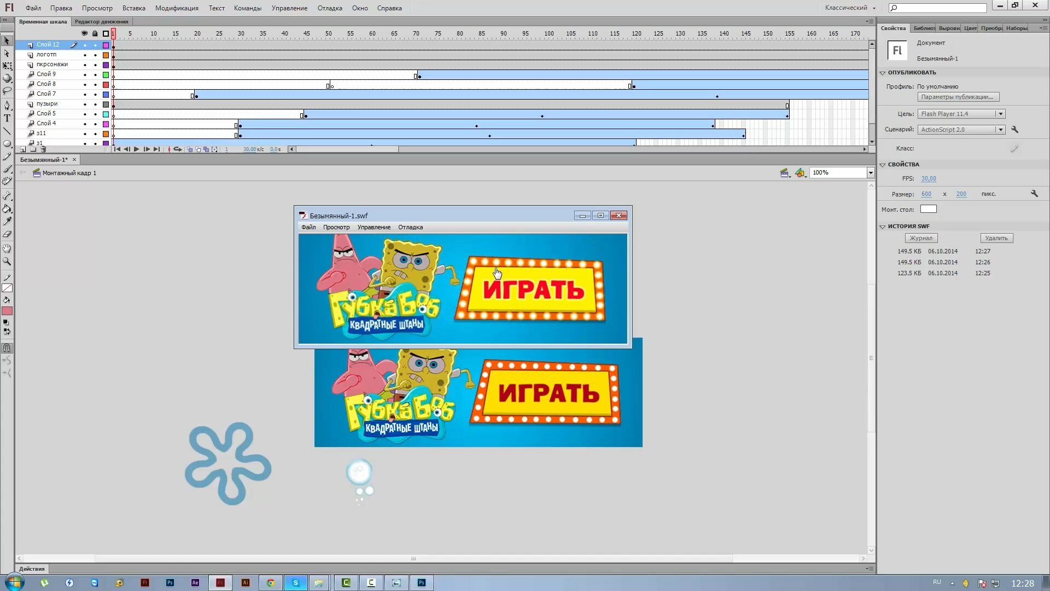The height and width of the screenshot is (591, 1050).
Task: Hide the логотп layer
Action: [85, 55]
